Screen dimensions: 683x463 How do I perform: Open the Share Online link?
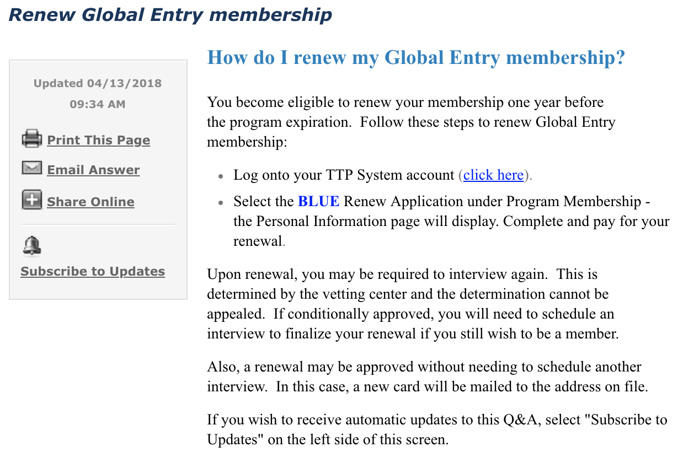click(90, 202)
